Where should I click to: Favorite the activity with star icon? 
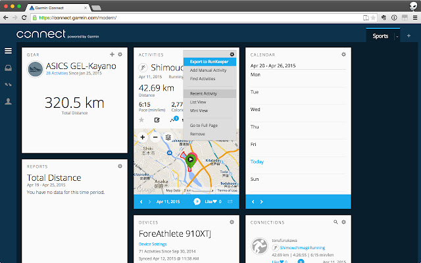click(x=141, y=120)
